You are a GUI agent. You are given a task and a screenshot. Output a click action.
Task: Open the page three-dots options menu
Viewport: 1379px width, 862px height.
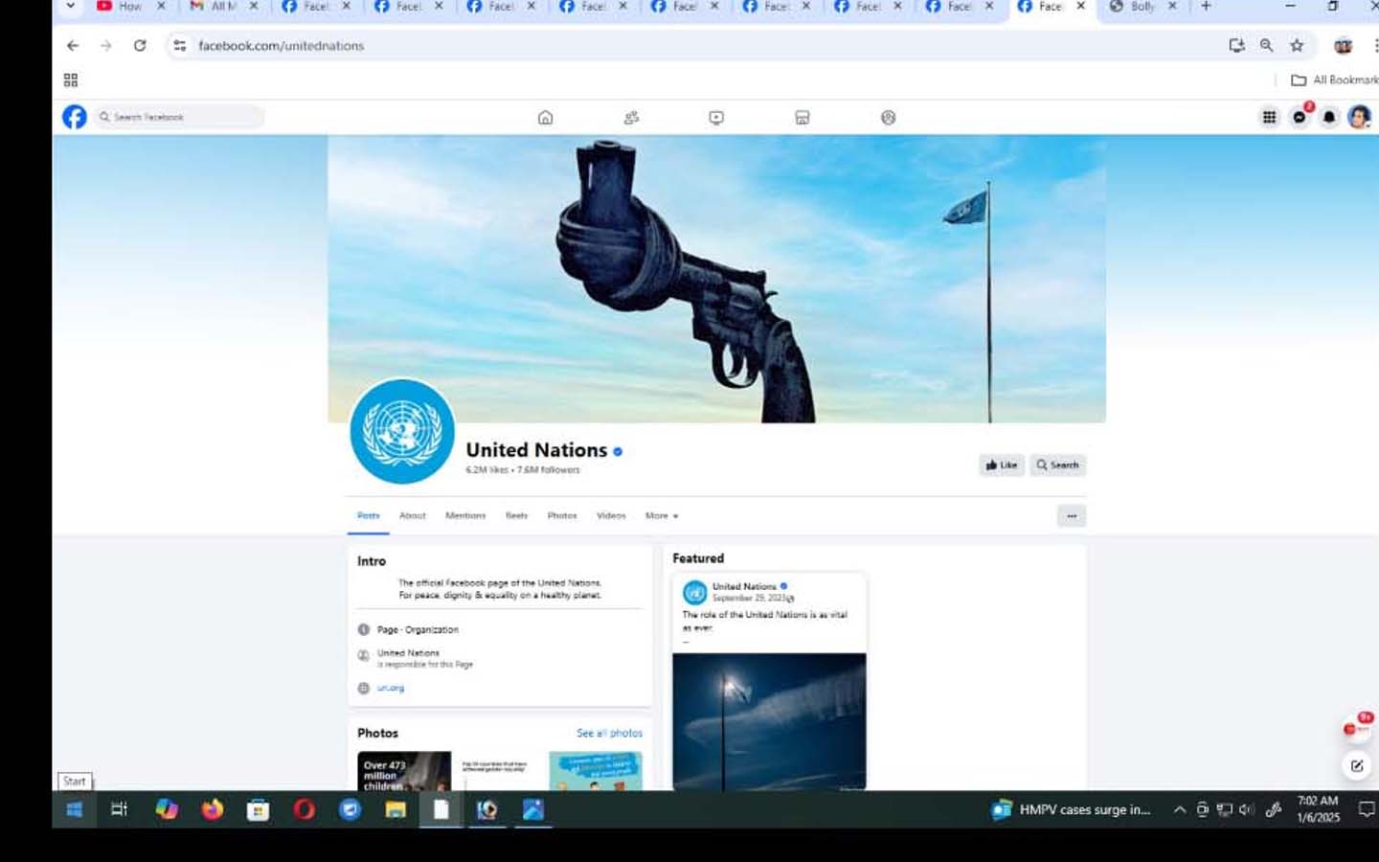tap(1072, 516)
